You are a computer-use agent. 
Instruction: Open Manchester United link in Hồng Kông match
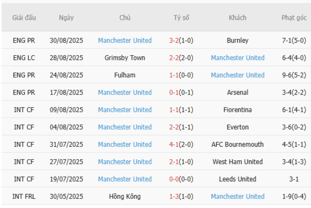237,196
